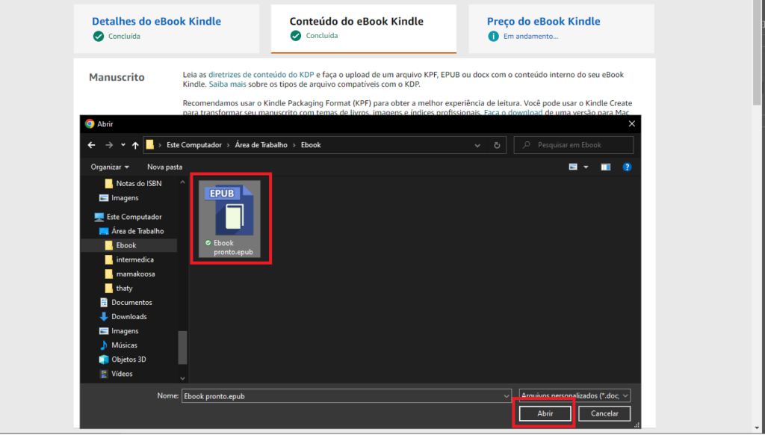
Task: Click the back arrow in file dialog
Action: coord(91,145)
